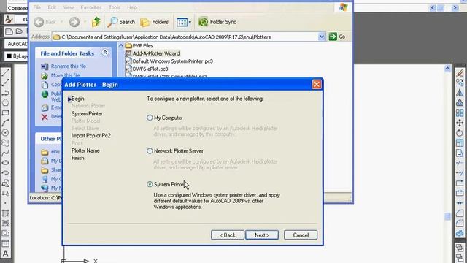Select the Hatch tool
Viewport: 467px width, 263px height.
pos(5,213)
